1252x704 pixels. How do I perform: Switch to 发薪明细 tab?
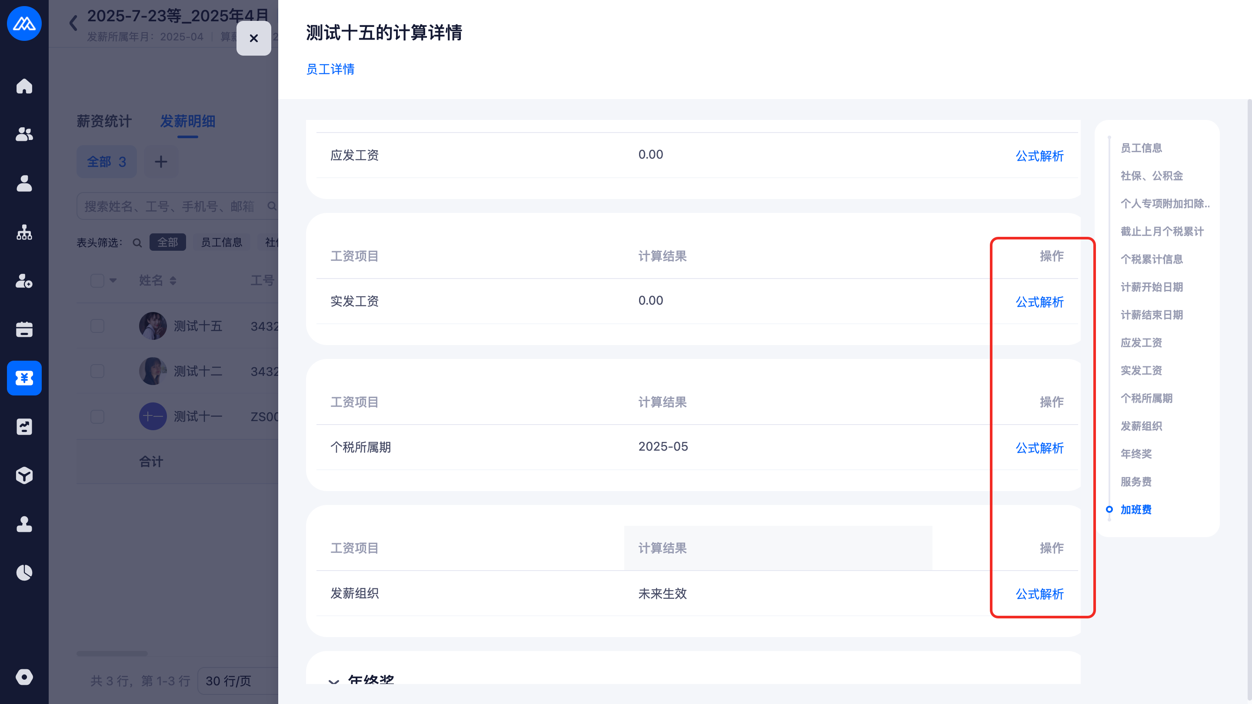click(x=188, y=122)
